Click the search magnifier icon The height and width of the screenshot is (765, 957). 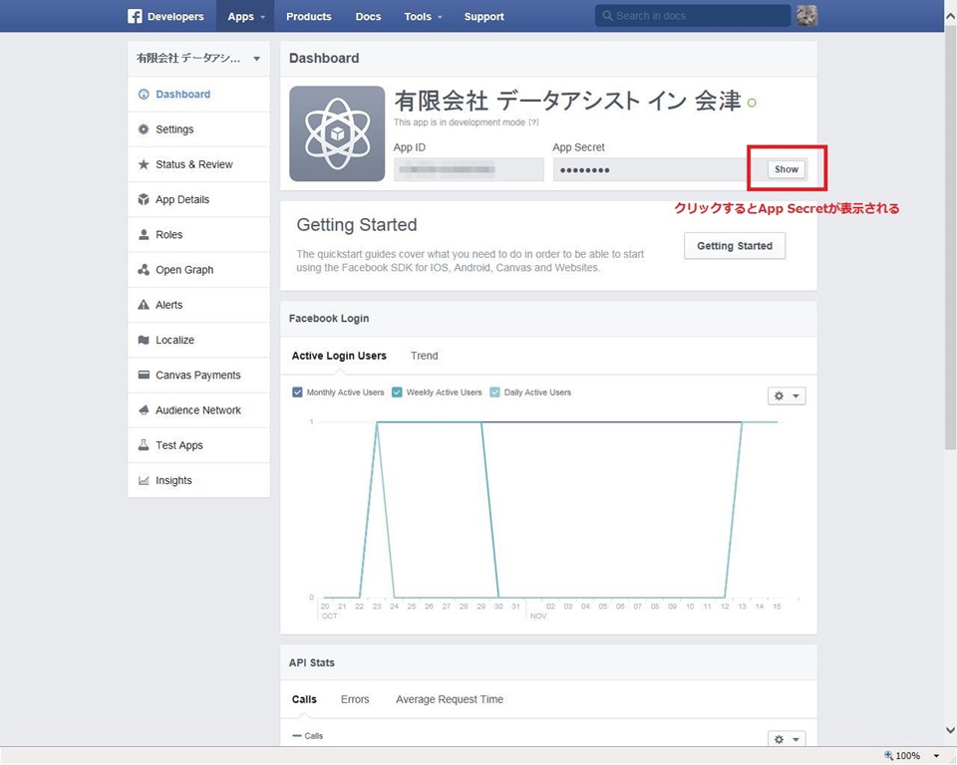pos(607,16)
